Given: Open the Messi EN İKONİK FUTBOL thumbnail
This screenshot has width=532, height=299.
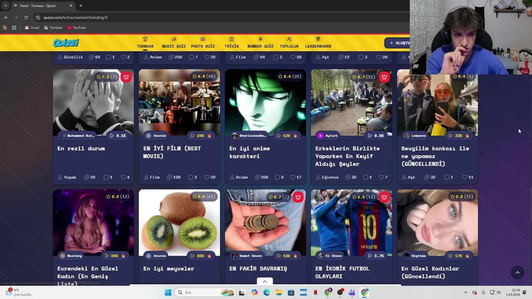Looking at the screenshot, I should tap(351, 223).
